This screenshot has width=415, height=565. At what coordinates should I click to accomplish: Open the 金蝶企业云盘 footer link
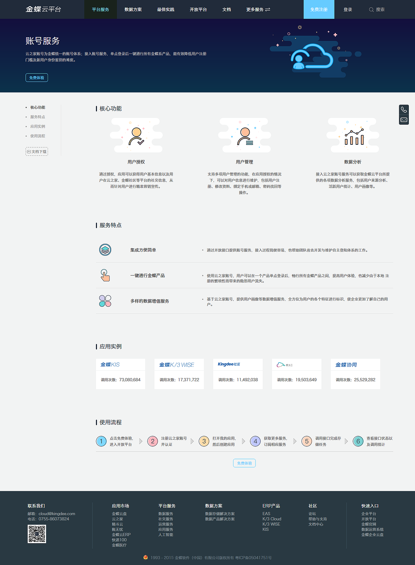[x=373, y=534]
